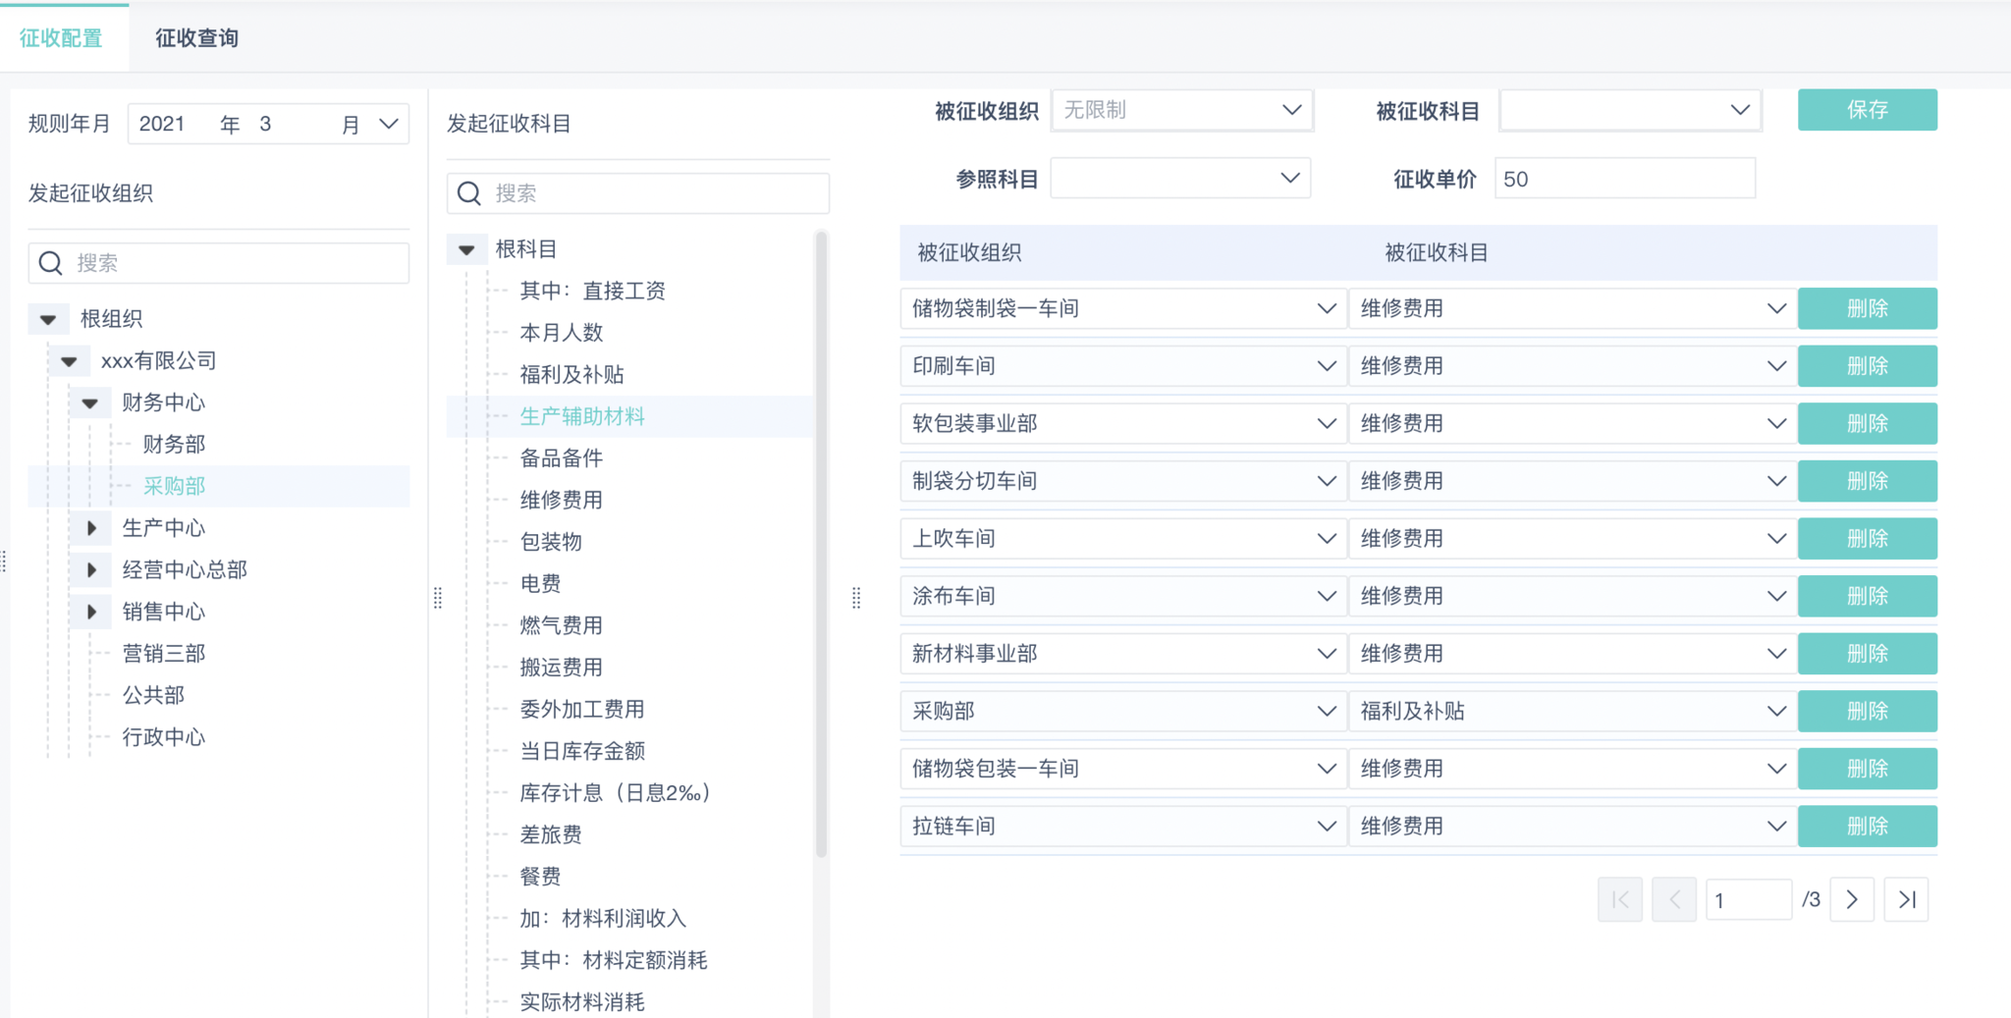Expand the 销售中心 tree node
Image resolution: width=2011 pixels, height=1018 pixels.
tap(91, 612)
